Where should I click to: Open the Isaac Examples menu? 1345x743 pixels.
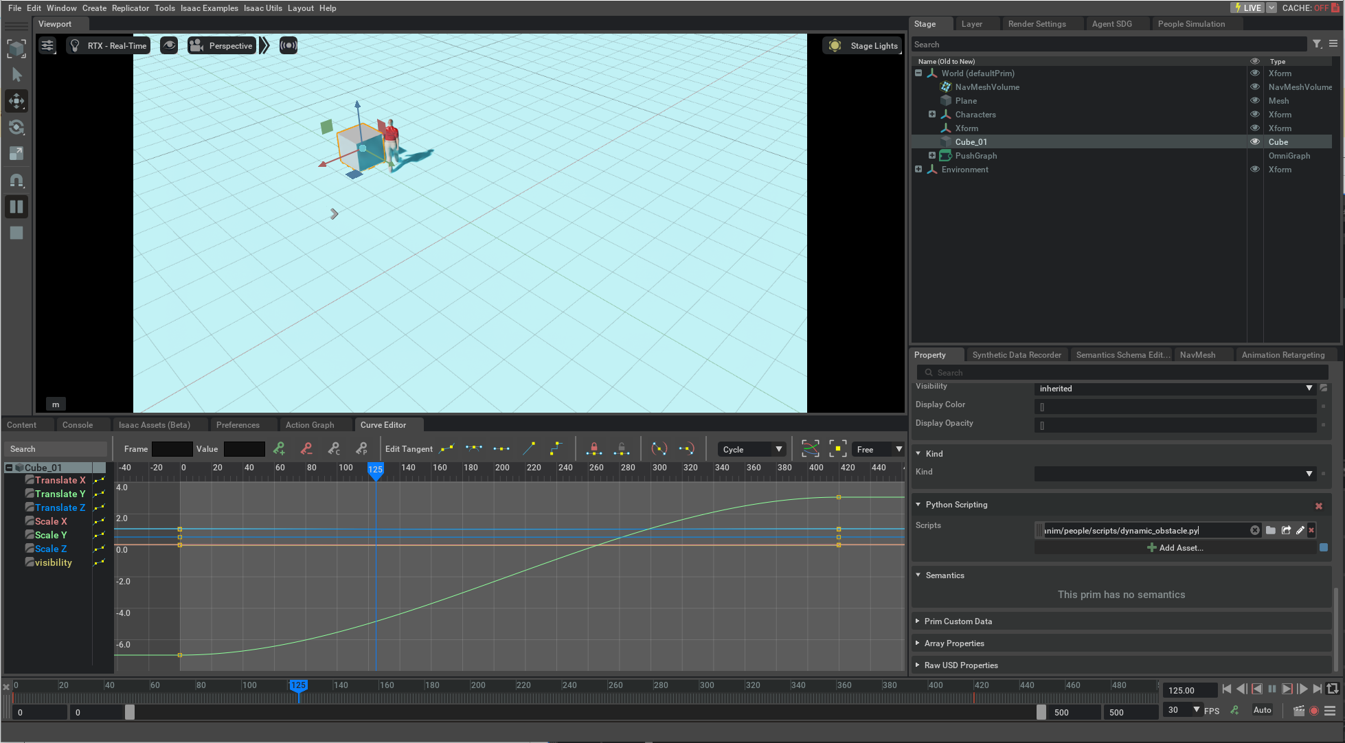pyautogui.click(x=209, y=8)
